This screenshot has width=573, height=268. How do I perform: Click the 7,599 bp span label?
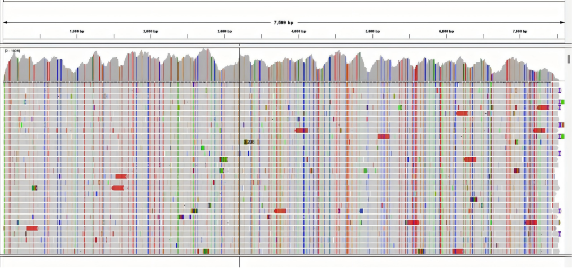pyautogui.click(x=283, y=23)
